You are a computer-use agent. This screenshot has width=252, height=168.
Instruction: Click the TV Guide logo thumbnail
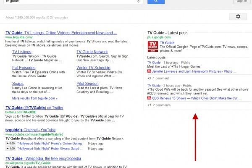153,47
